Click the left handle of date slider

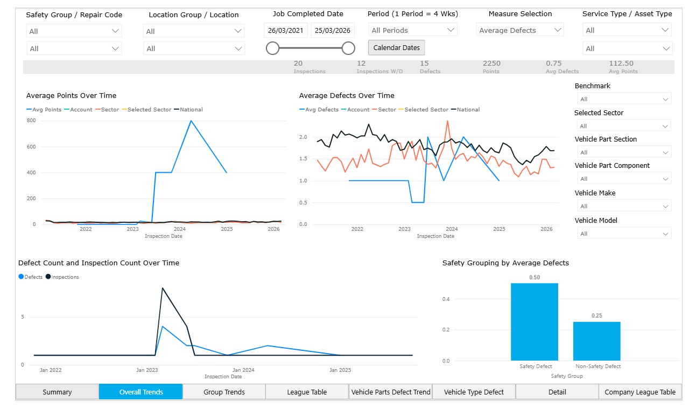pyautogui.click(x=272, y=48)
